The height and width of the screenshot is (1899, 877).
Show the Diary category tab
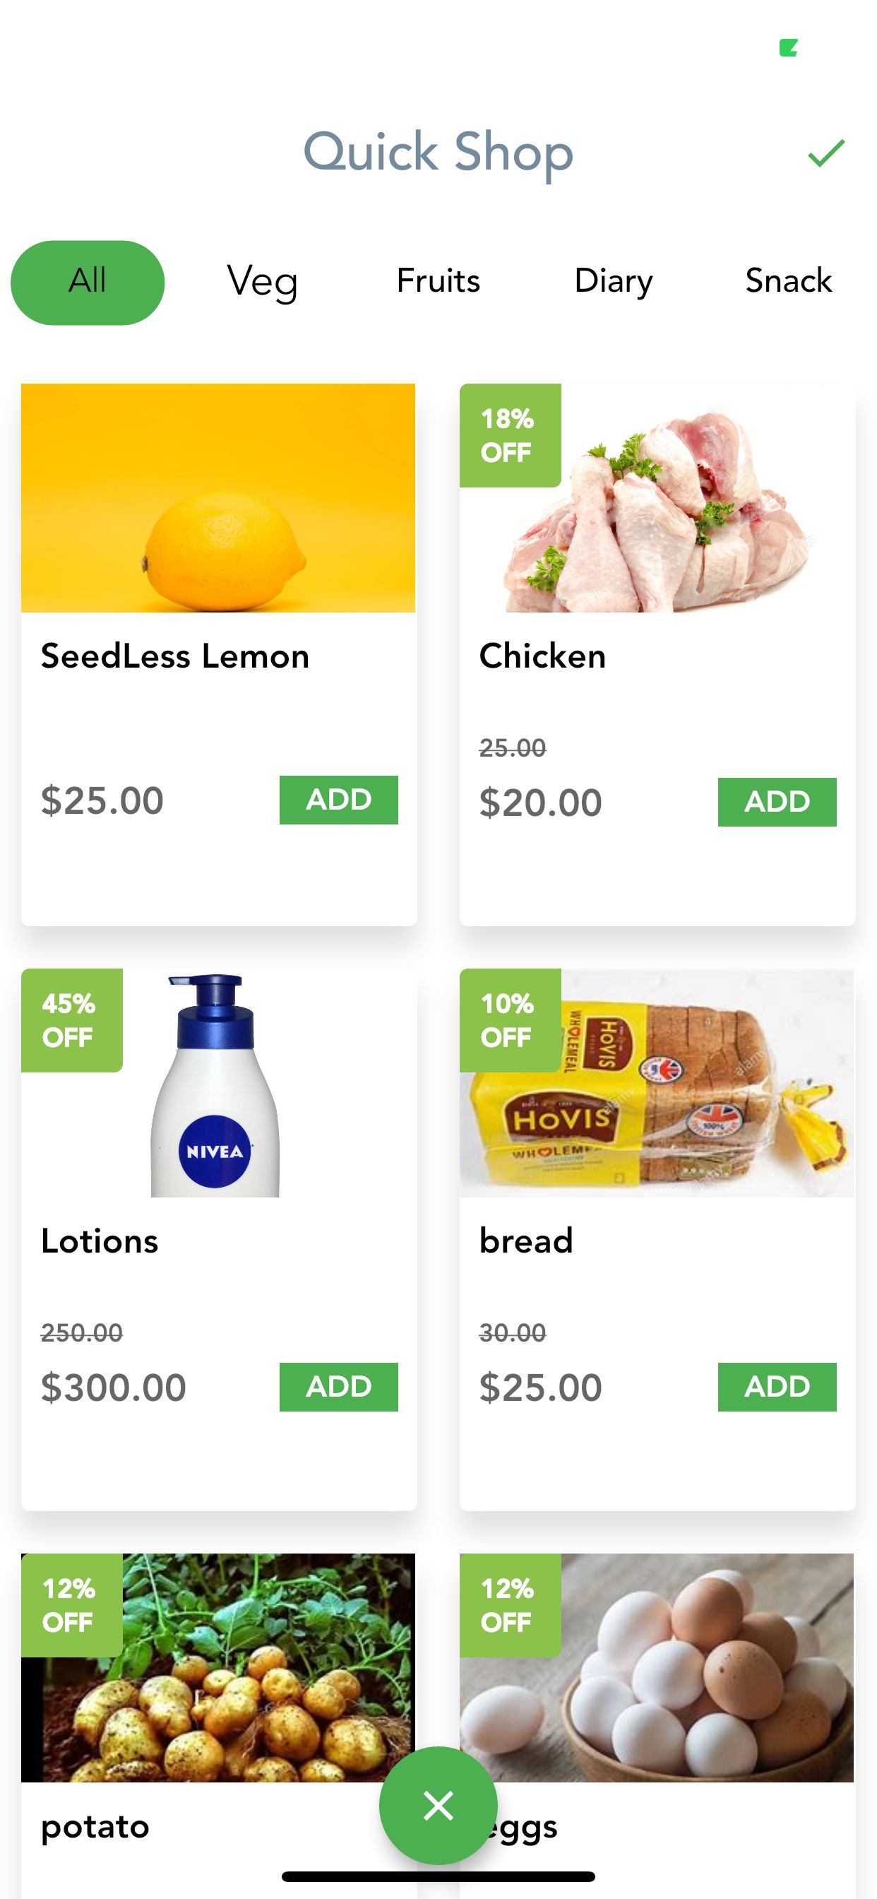click(613, 282)
